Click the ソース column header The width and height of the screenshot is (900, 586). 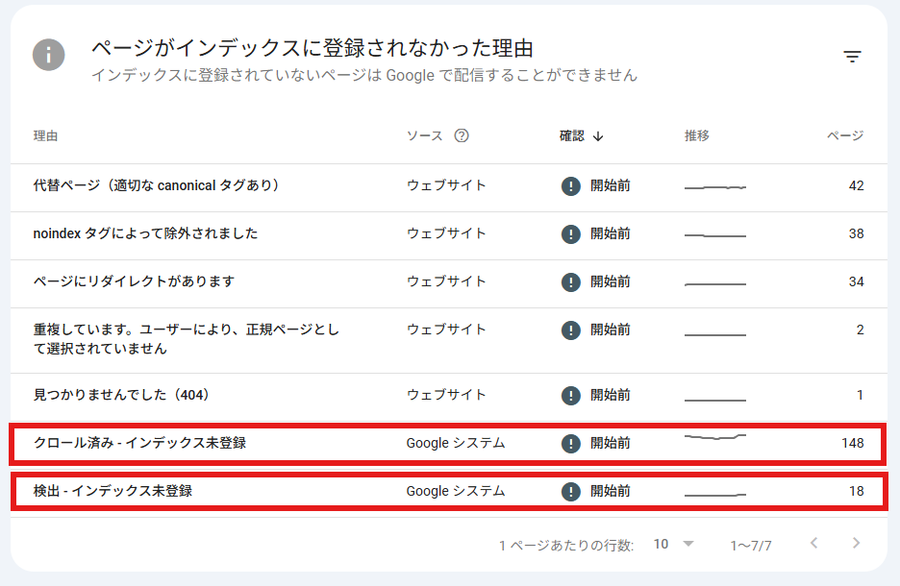[425, 135]
